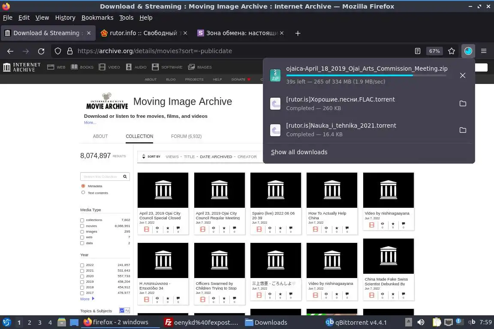Sort results by CREATOR
Screen dimensions: 494x329
pos(247,156)
